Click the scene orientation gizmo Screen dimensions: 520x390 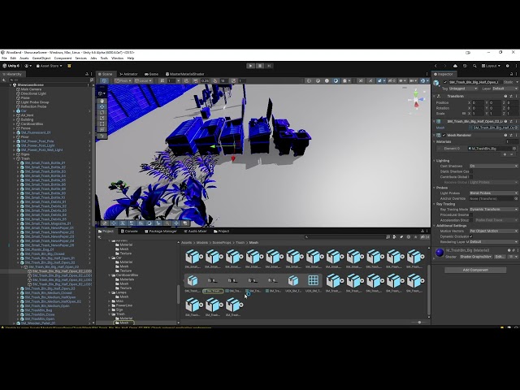pyautogui.click(x=416, y=98)
